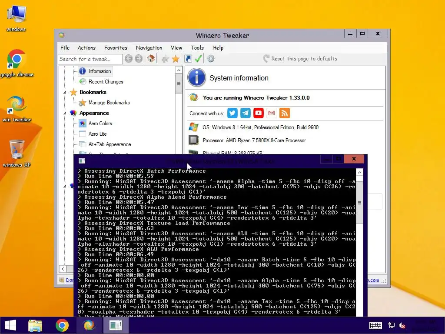Click the muted volume tray icon
Screen dimensions: 445x334
pyautogui.click(x=402, y=325)
